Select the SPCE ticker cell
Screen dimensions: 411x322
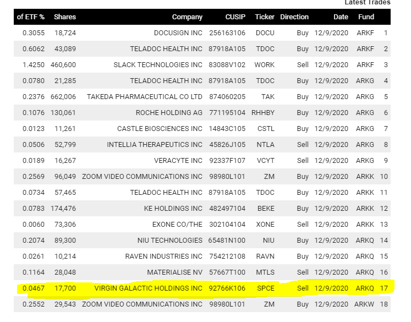(x=266, y=288)
